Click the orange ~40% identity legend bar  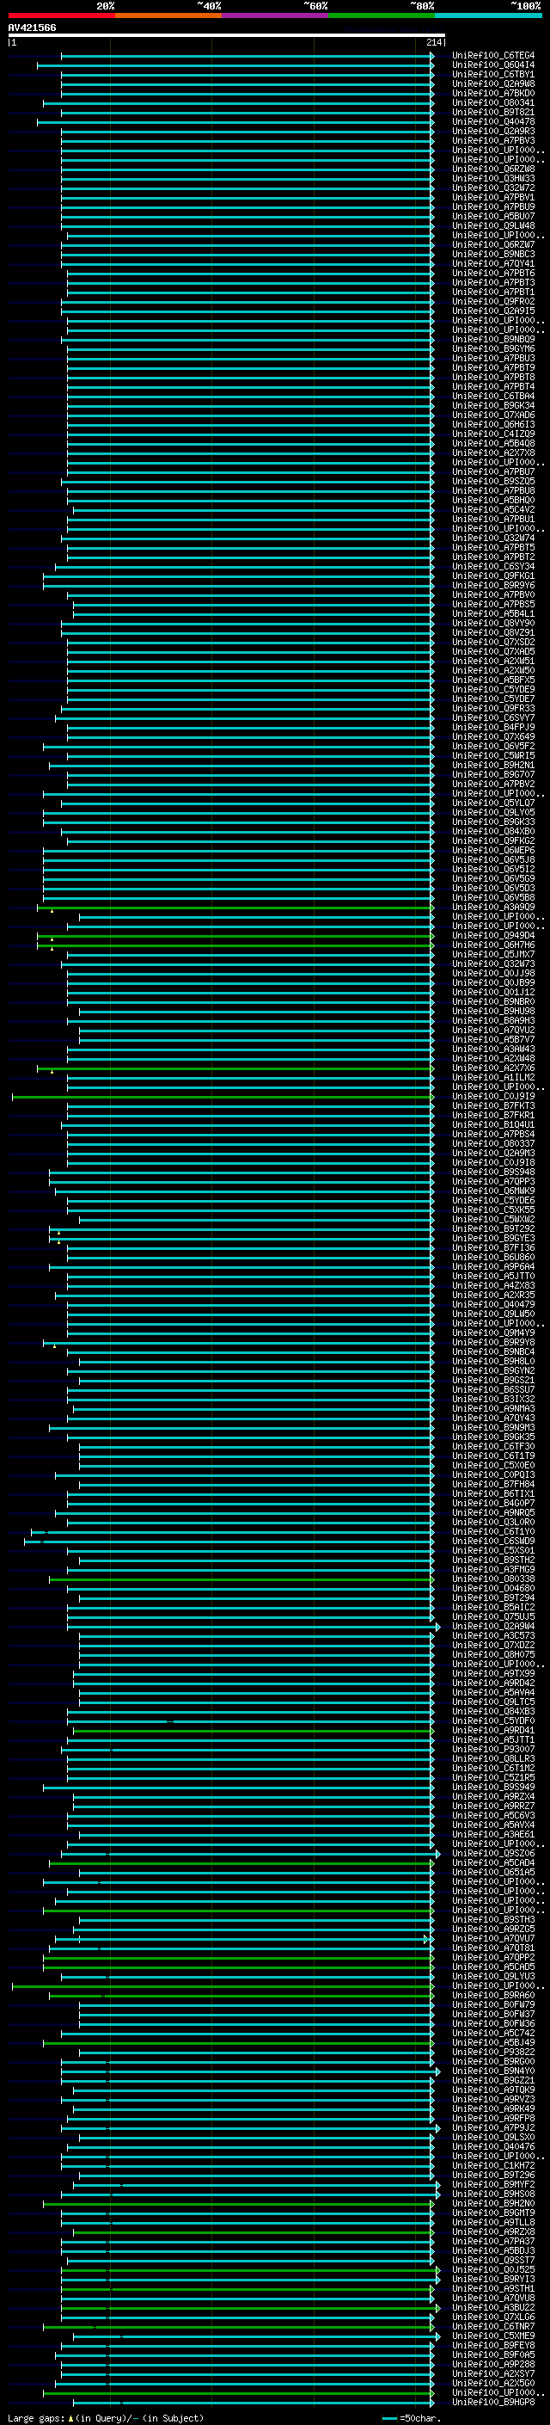[168, 16]
